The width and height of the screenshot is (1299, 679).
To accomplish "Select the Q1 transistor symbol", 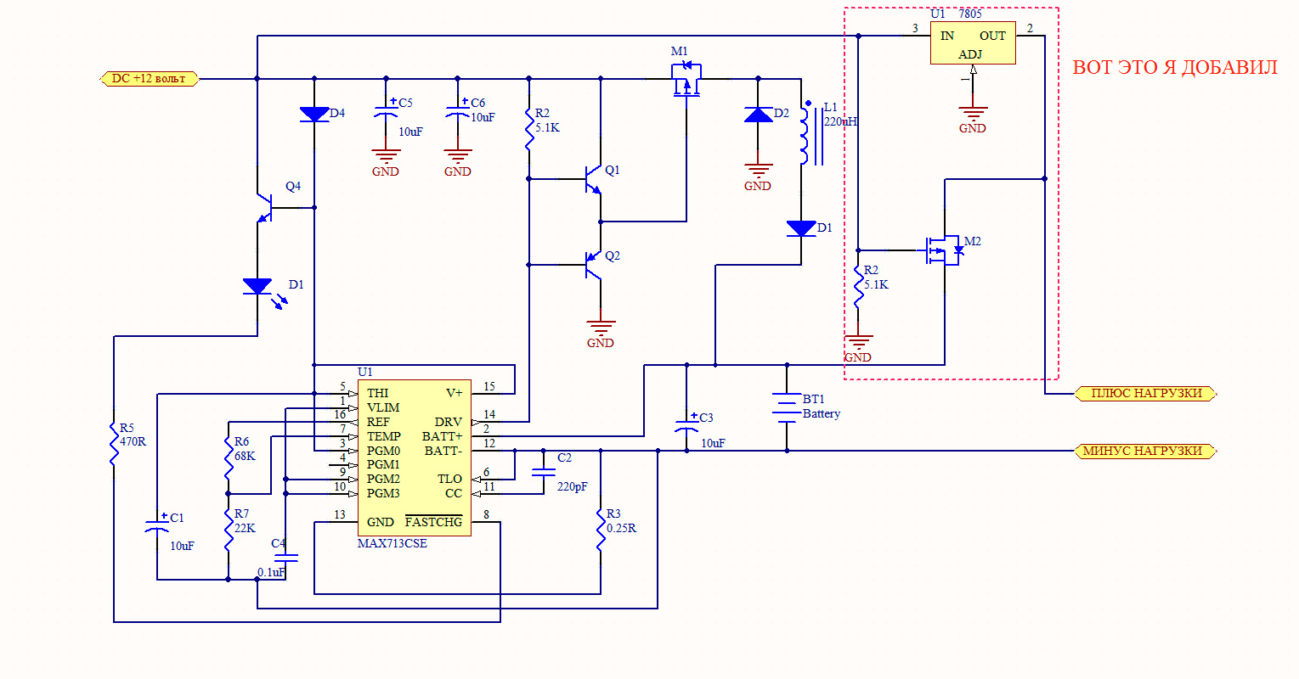I will pyautogui.click(x=593, y=179).
